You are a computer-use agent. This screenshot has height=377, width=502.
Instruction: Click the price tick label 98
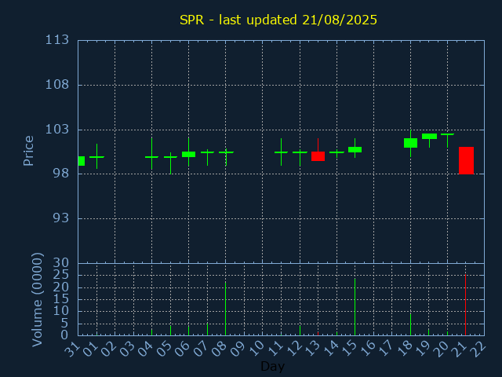(61, 174)
